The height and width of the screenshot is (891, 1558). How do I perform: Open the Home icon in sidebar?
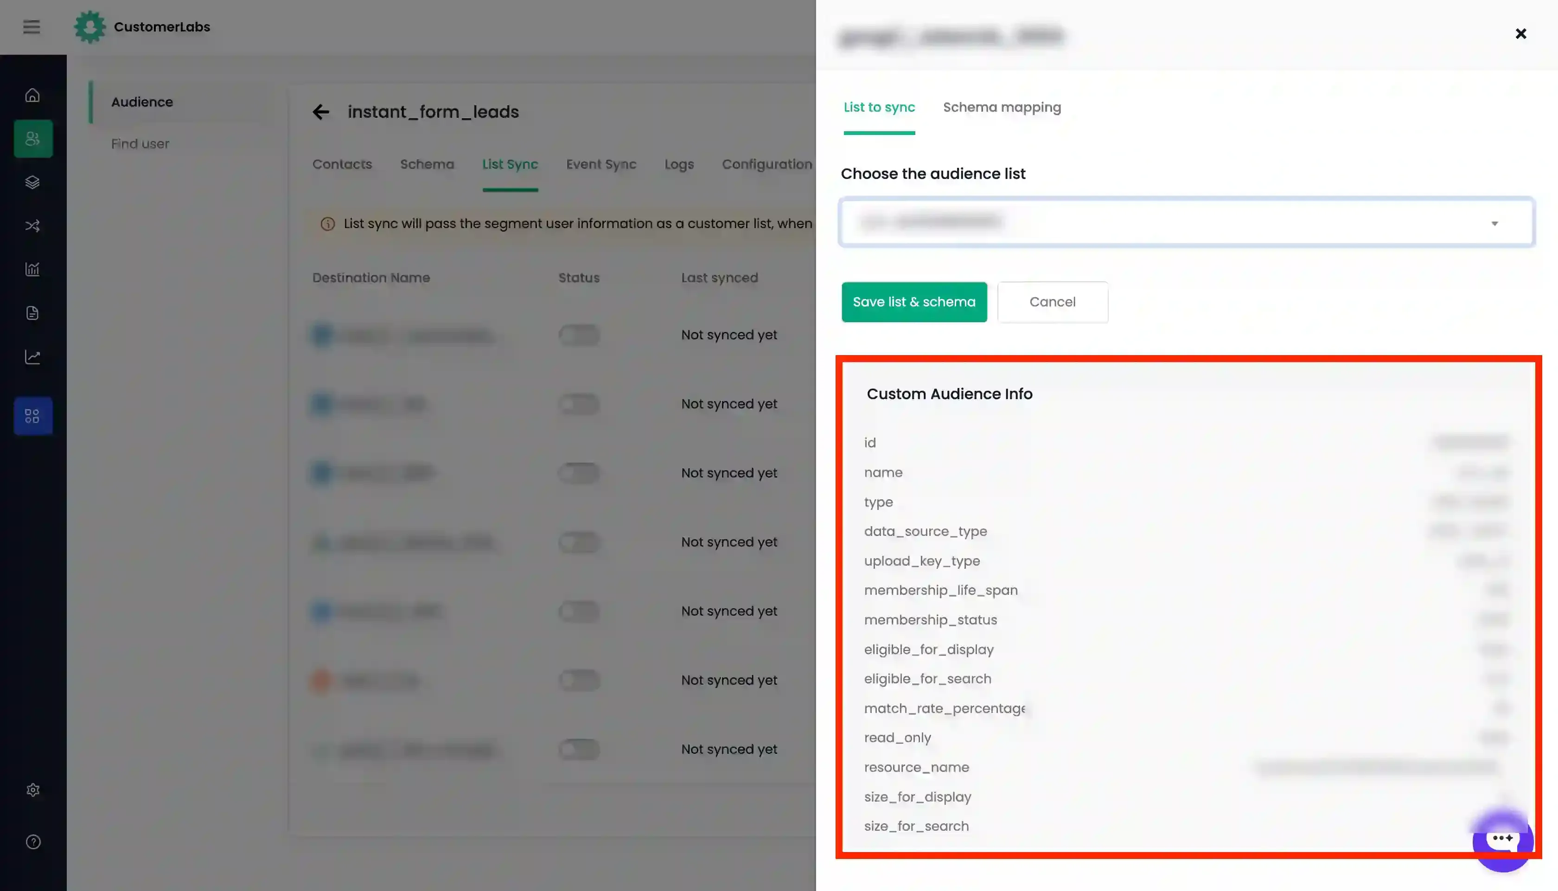tap(32, 95)
